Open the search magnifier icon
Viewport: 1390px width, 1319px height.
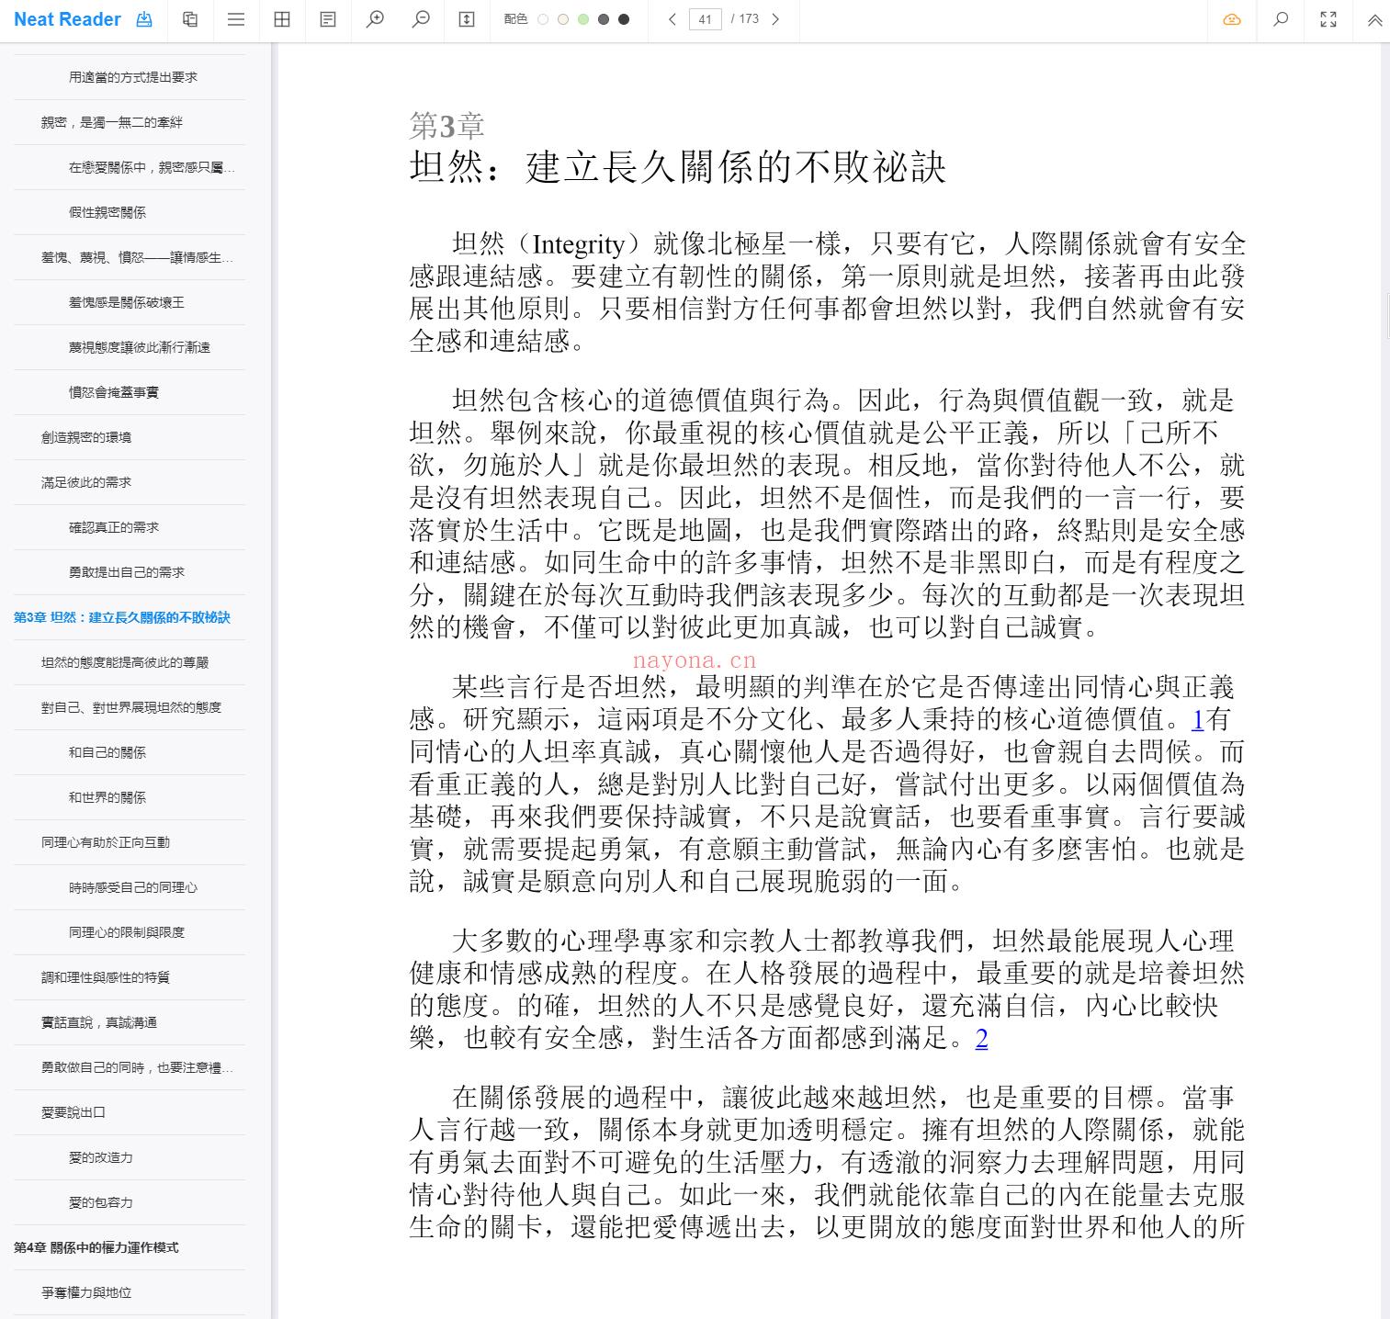coord(1281,19)
